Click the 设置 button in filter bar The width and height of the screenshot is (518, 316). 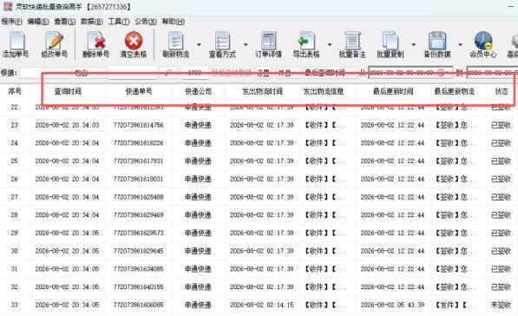(x=263, y=73)
